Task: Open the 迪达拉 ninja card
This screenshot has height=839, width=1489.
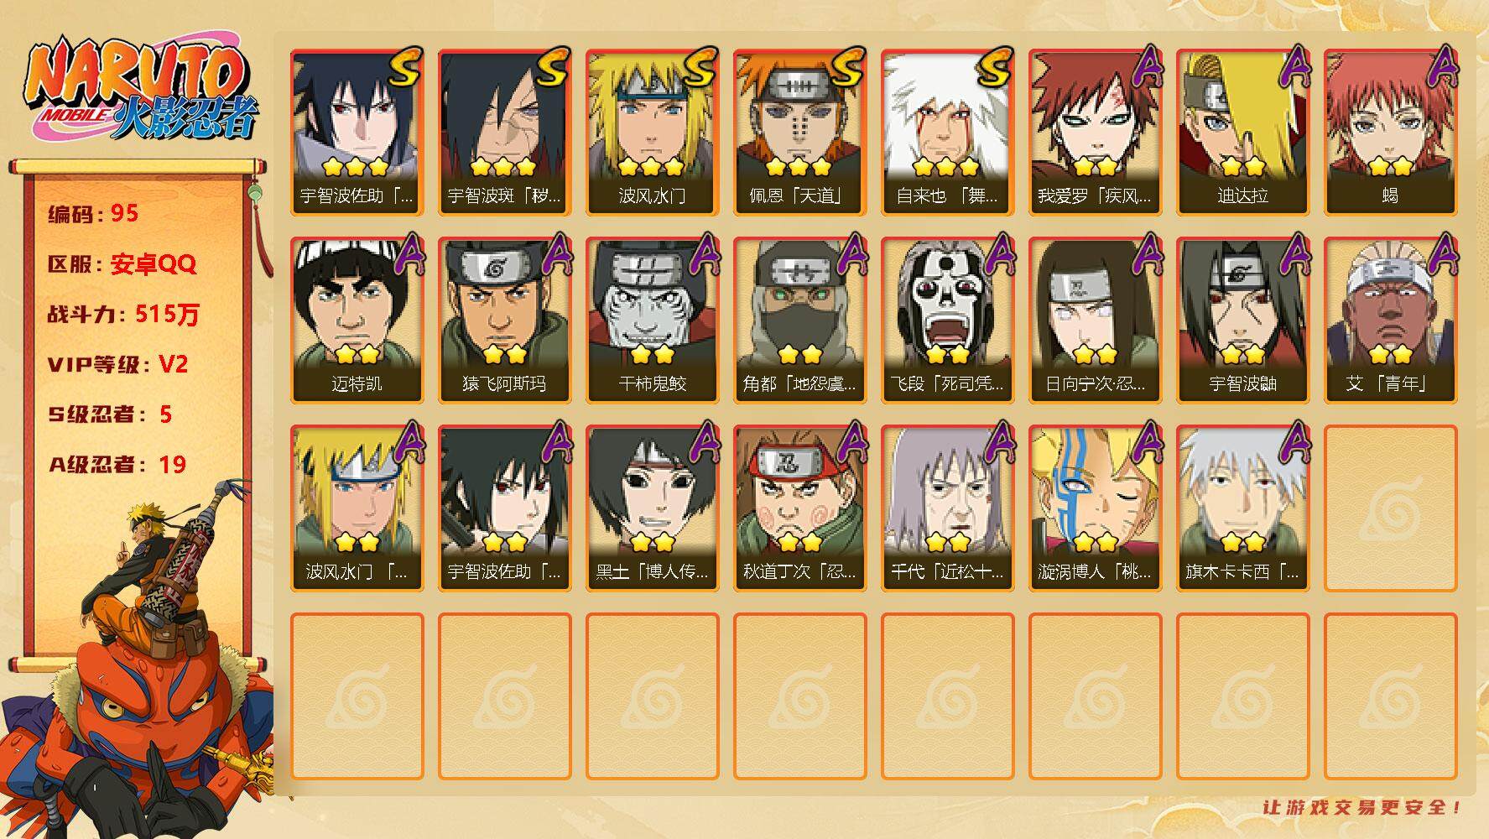Action: (1242, 133)
